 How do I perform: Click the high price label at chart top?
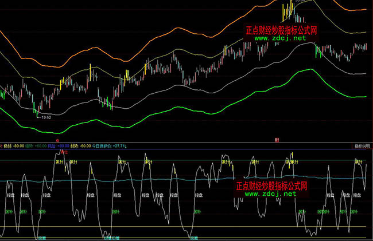pyautogui.click(x=299, y=2)
